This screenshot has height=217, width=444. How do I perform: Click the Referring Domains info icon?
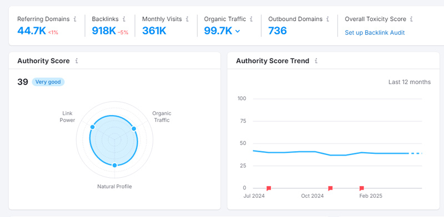pos(75,19)
